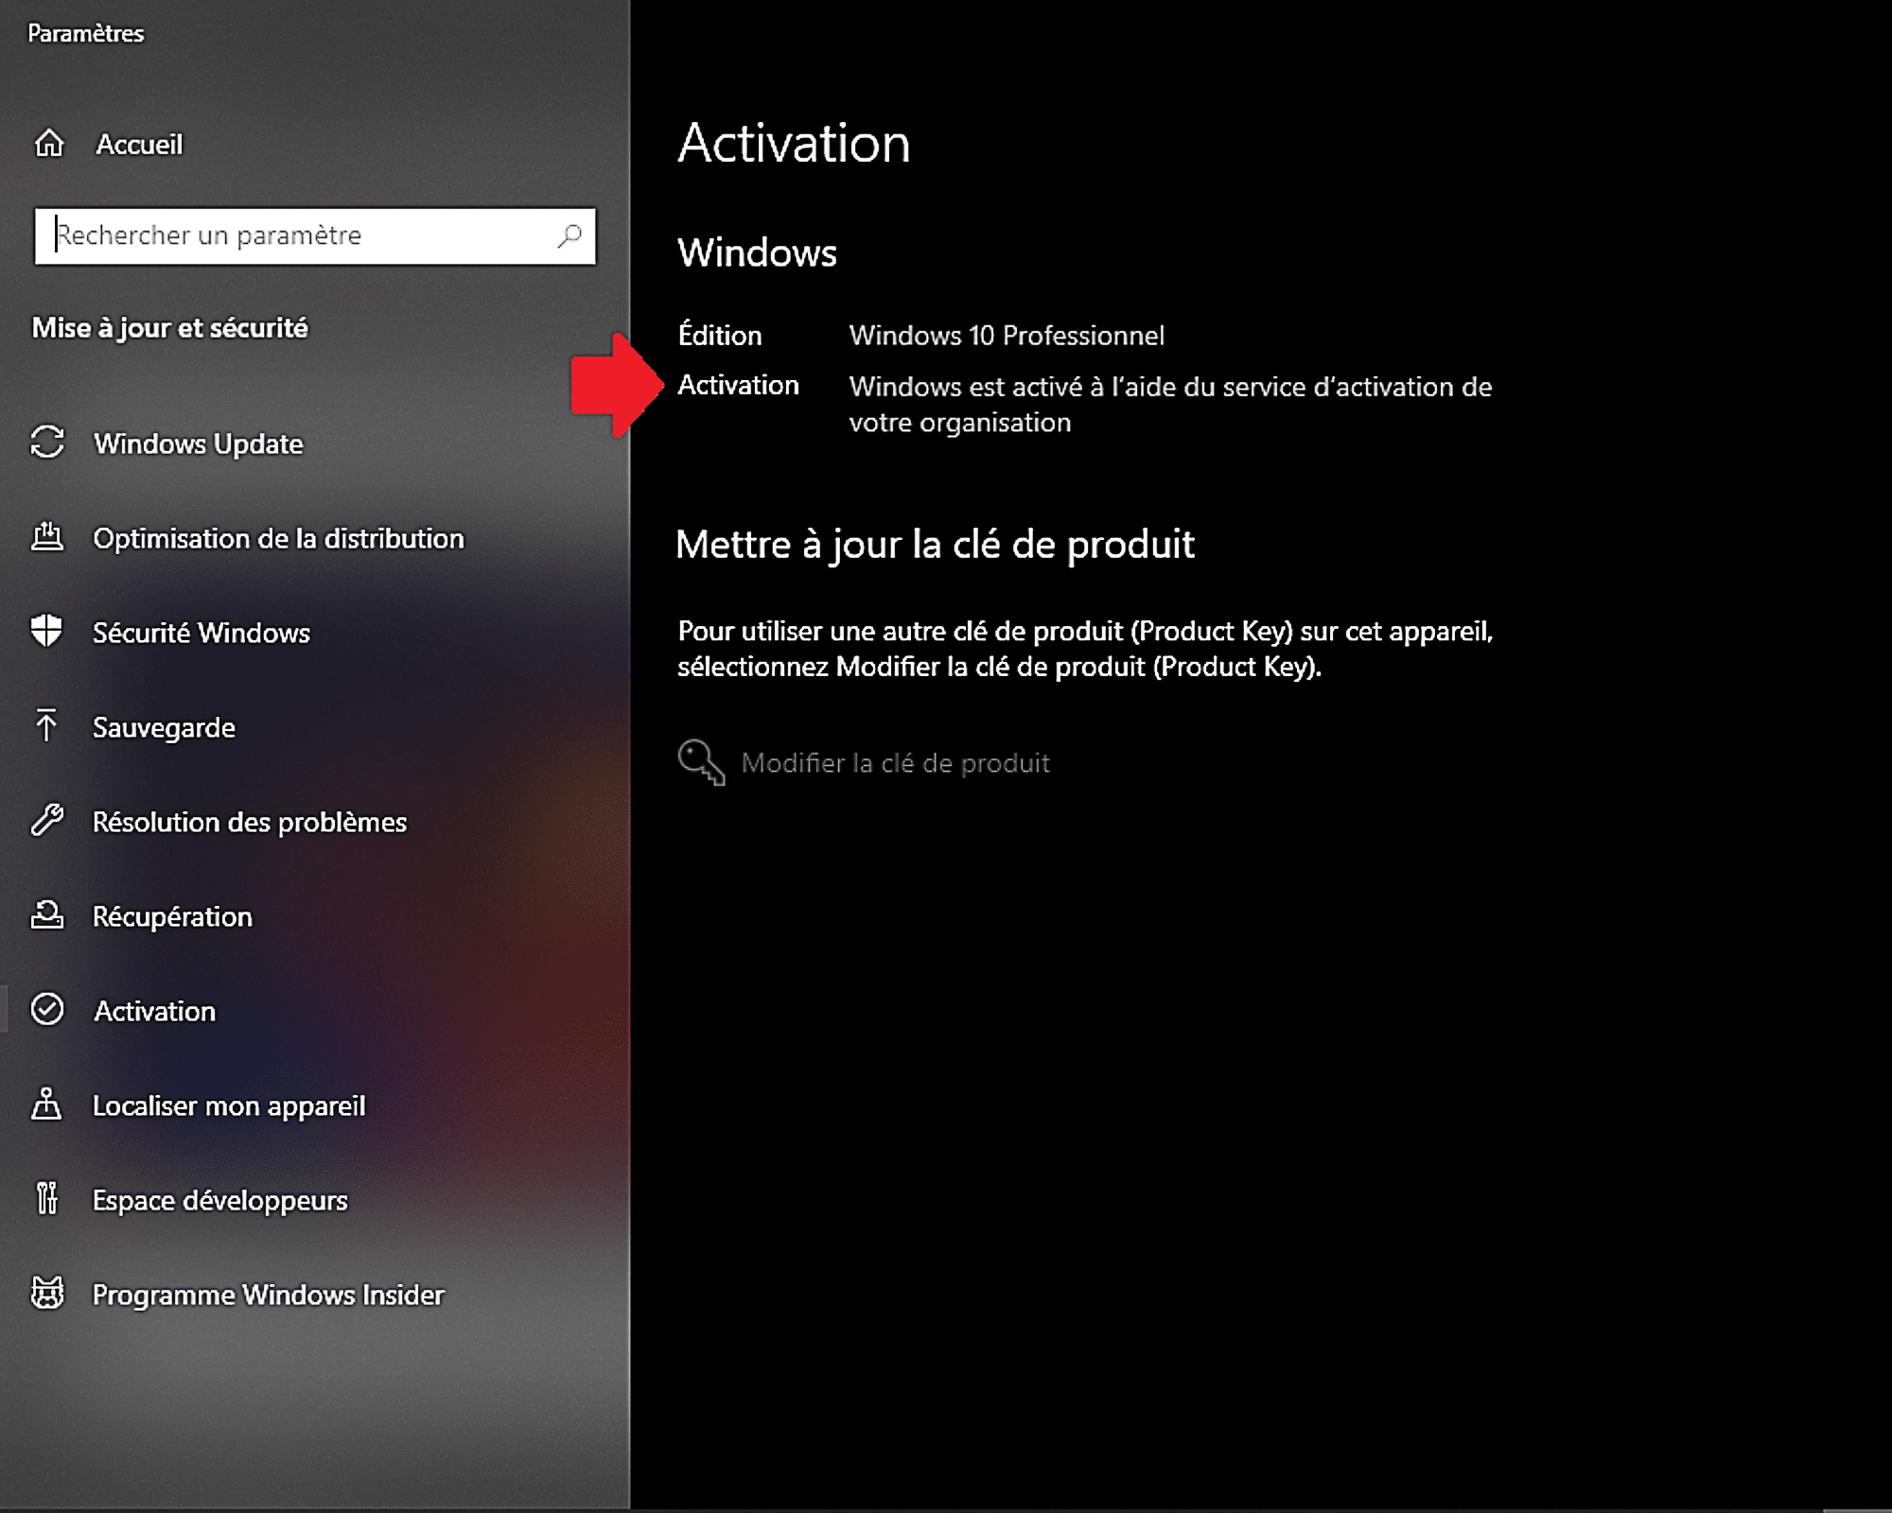Click the Accueil icon in sidebar
Screen dimensions: 1892x1513
pyautogui.click(x=46, y=142)
